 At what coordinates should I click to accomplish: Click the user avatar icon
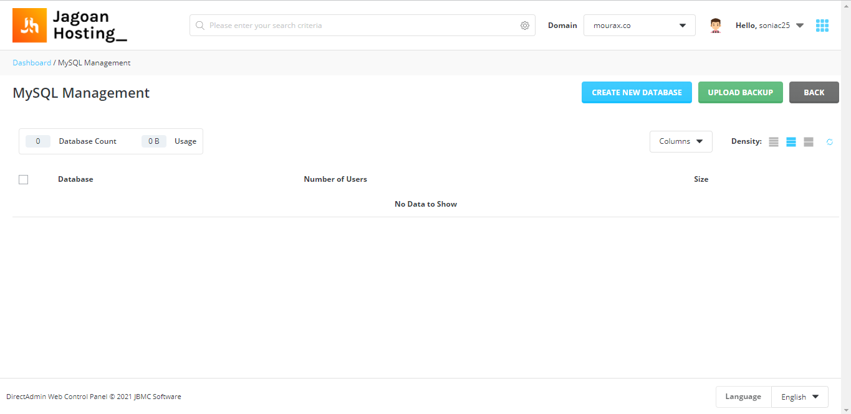click(x=716, y=26)
